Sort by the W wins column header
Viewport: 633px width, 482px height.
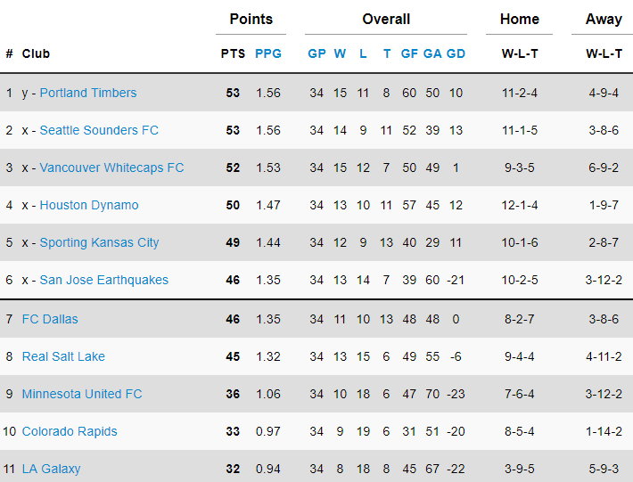(x=340, y=53)
